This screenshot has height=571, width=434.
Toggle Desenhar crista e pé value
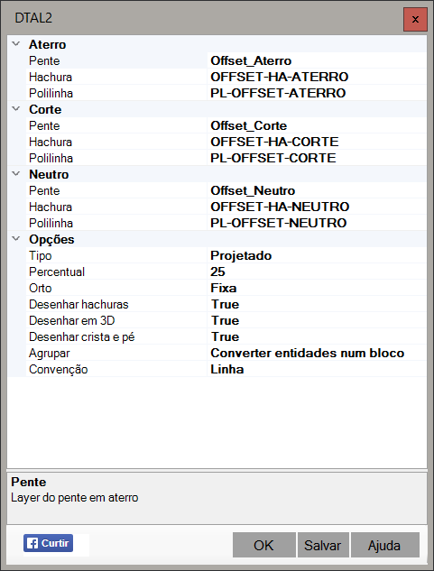coord(317,336)
